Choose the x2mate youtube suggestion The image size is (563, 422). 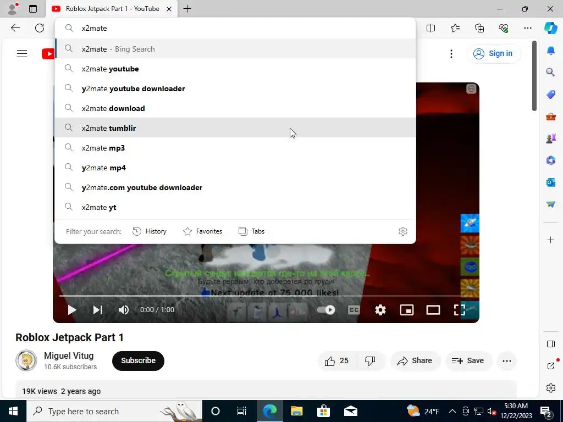(235, 69)
